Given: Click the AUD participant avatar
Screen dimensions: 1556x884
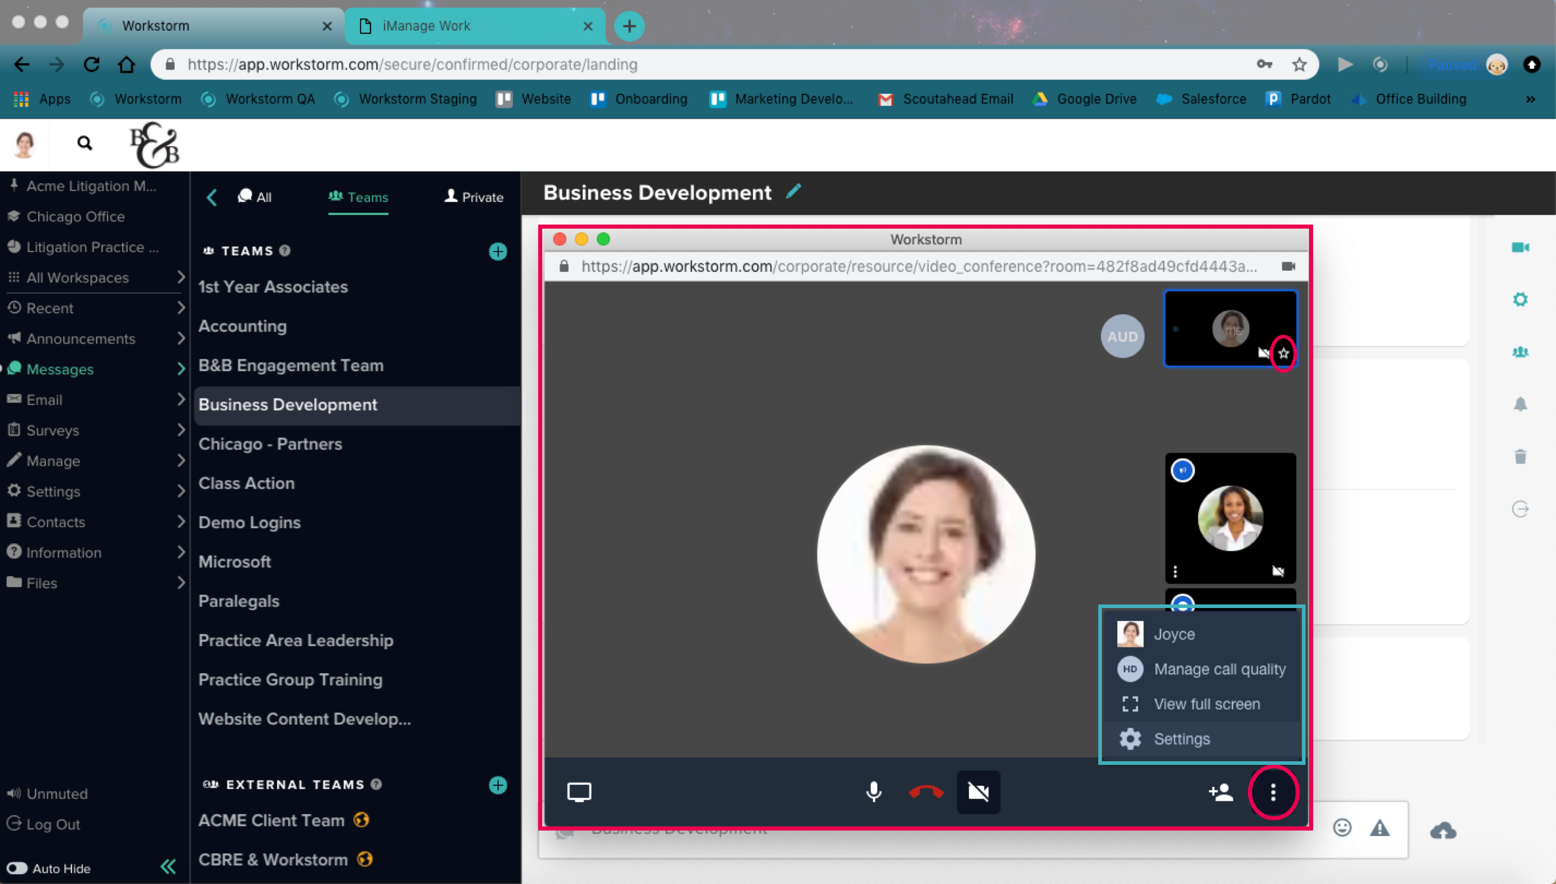Looking at the screenshot, I should click(x=1123, y=336).
